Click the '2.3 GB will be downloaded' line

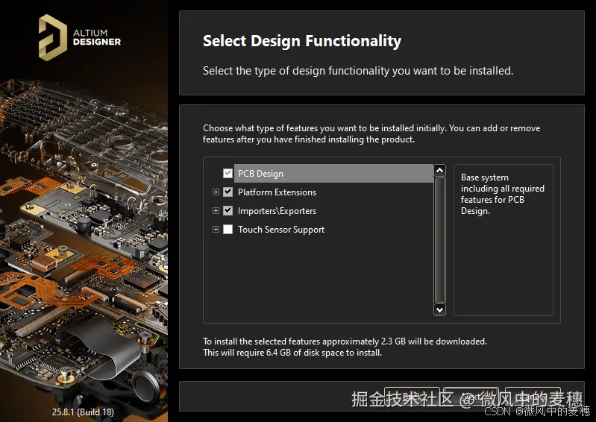345,341
